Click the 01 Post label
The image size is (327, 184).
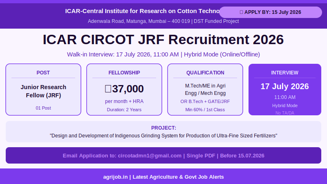point(43,108)
